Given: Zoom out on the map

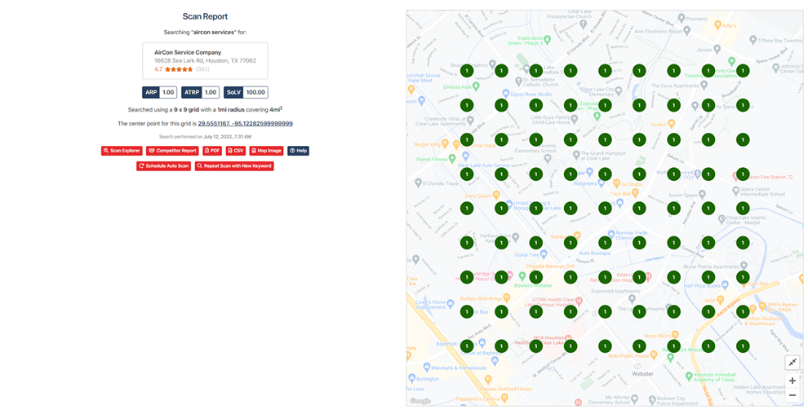Looking at the screenshot, I should click(792, 395).
